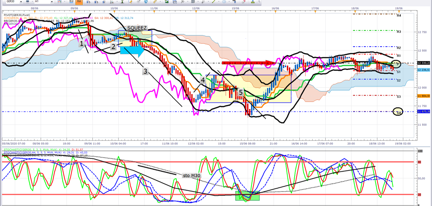Click the blue 11 675,38 price tag
The width and height of the screenshot is (432, 206).
point(424,111)
